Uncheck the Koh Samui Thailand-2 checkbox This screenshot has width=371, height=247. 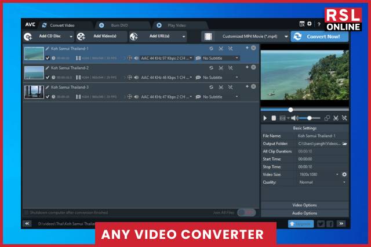pos(48,77)
